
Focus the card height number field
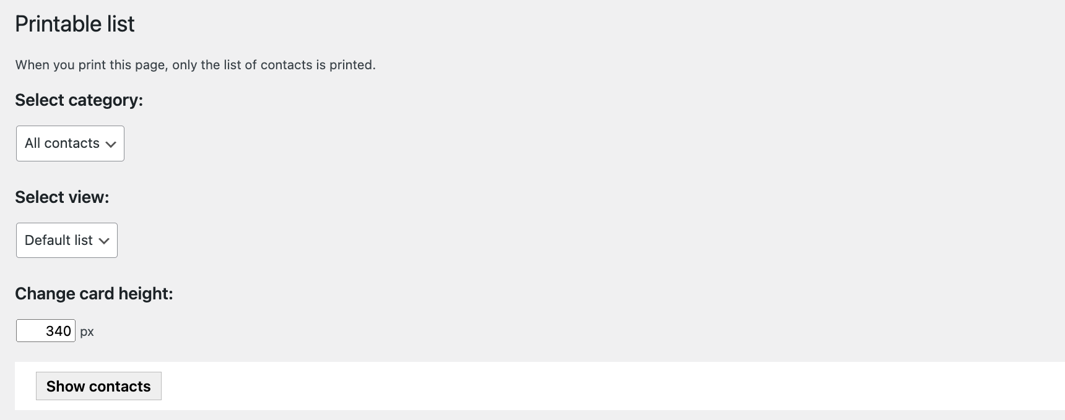coord(45,331)
